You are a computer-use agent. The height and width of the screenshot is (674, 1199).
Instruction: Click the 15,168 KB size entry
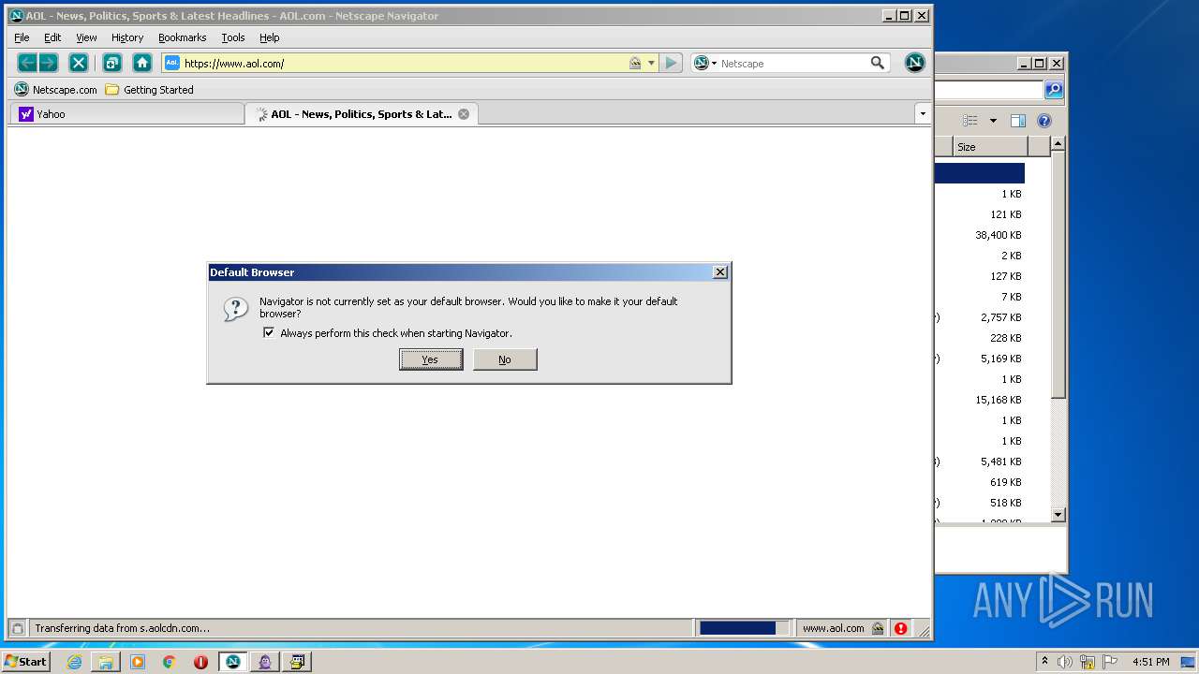pyautogui.click(x=999, y=400)
